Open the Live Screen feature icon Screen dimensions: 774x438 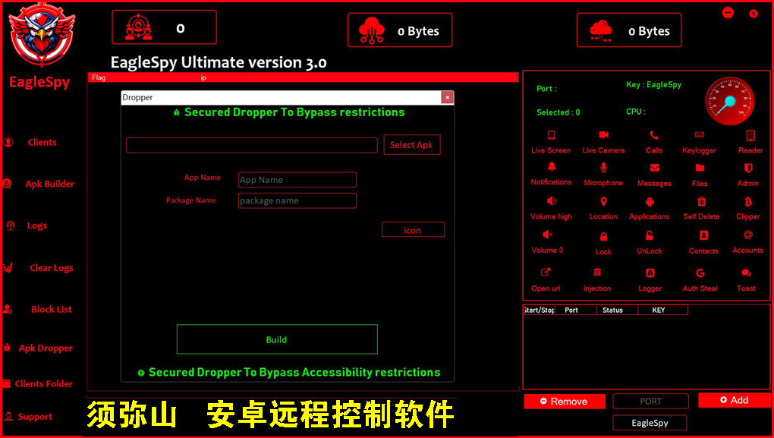pos(552,135)
